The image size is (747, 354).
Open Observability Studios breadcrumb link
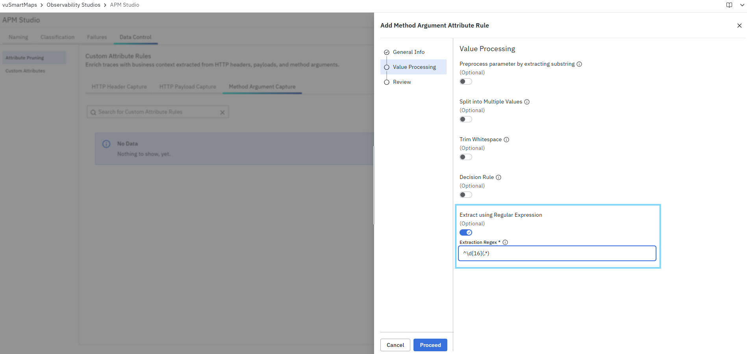coord(73,5)
